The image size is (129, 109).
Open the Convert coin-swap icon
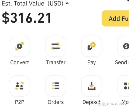(20, 46)
